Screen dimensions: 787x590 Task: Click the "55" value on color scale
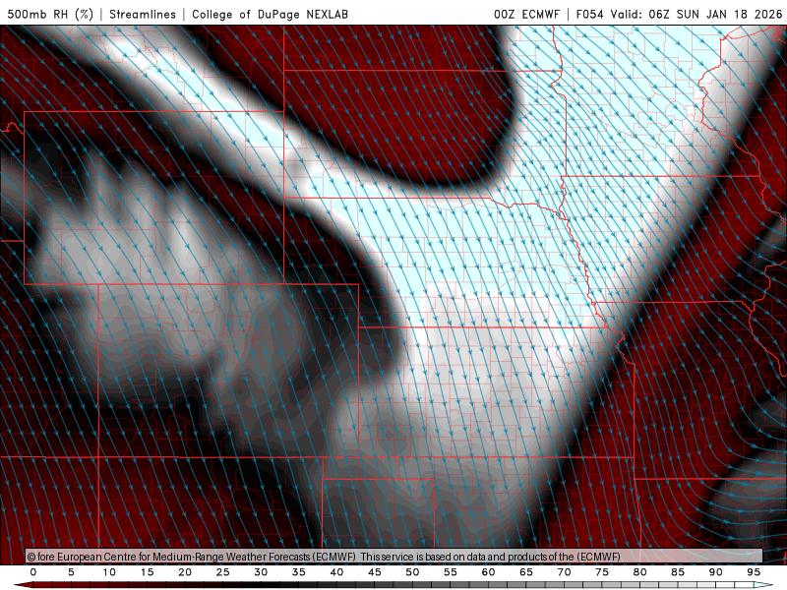(451, 572)
